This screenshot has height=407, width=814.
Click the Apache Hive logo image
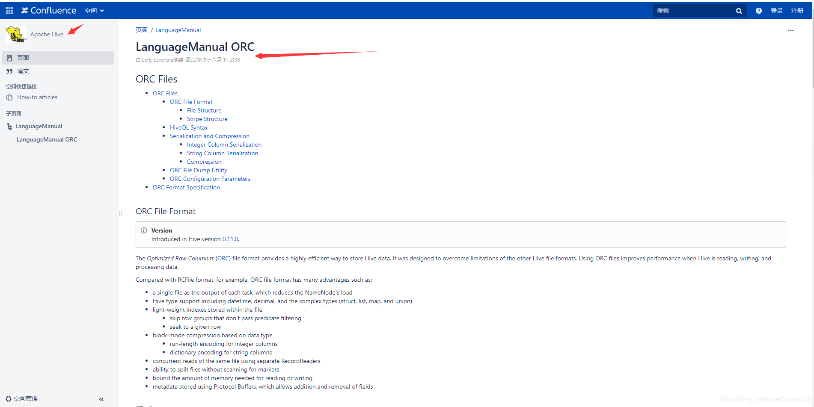16,34
